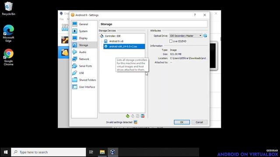280x157 pixels.
Task: Click the 'Attributes' section label
Action: (x=156, y=31)
